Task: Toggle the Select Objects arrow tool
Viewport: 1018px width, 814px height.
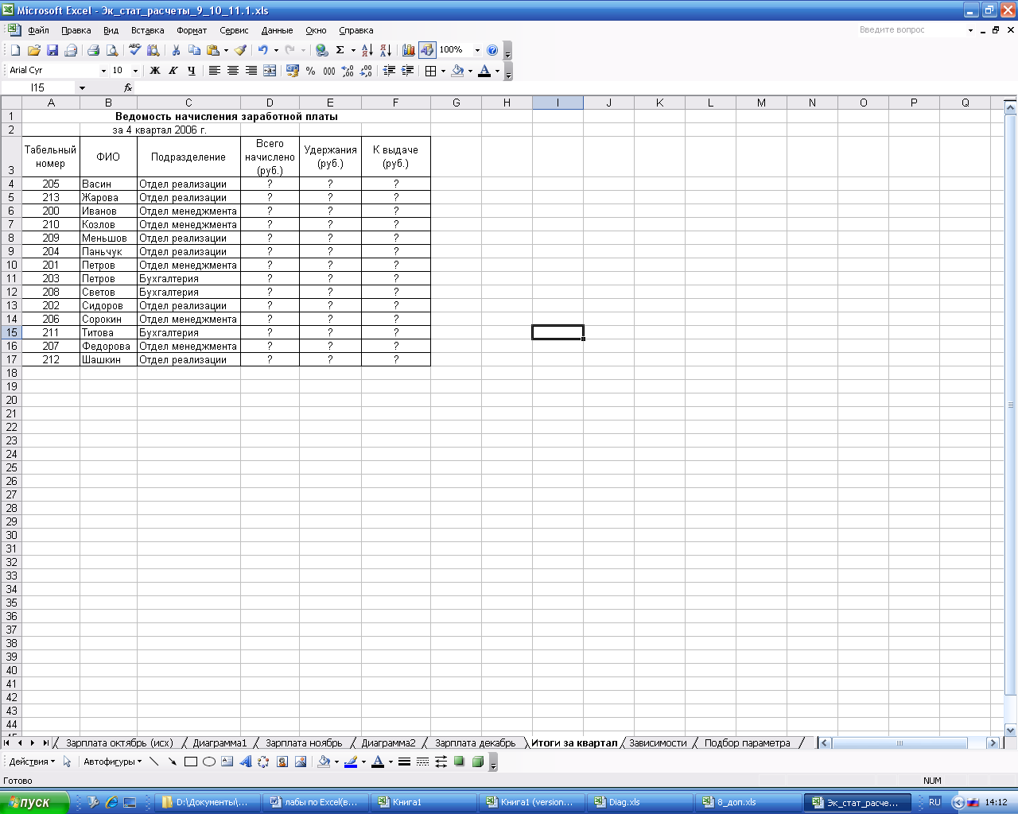Action: [x=67, y=762]
